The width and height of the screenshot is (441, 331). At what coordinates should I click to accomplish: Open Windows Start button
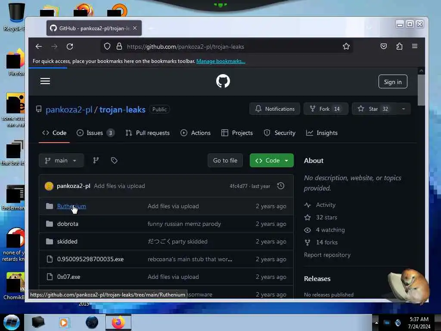(12, 322)
